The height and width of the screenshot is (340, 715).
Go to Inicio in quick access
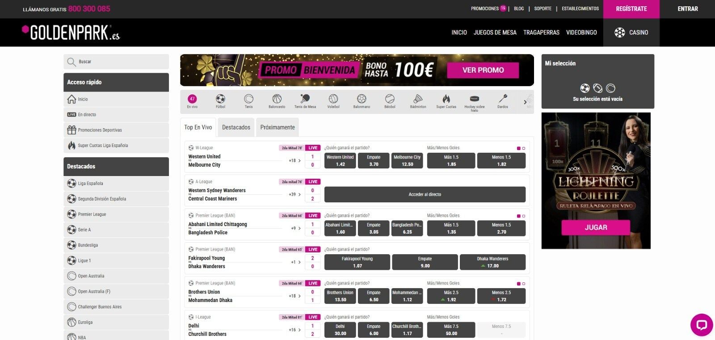click(x=116, y=99)
